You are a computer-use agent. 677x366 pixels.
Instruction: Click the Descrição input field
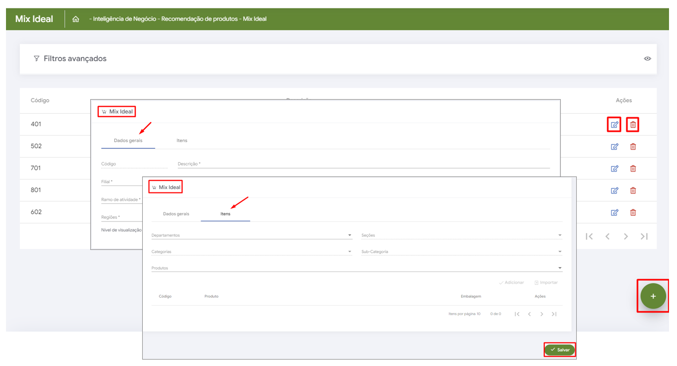point(363,164)
